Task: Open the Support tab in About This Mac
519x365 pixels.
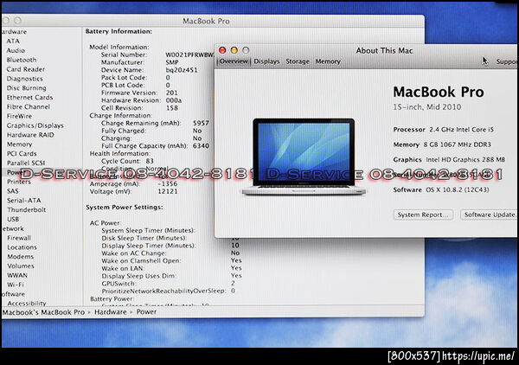Action: [506, 61]
